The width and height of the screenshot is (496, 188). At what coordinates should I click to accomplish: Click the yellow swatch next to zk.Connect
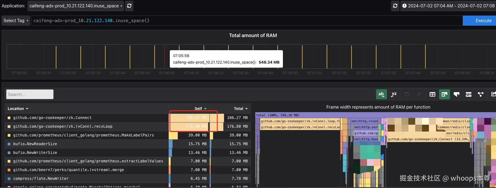9,118
